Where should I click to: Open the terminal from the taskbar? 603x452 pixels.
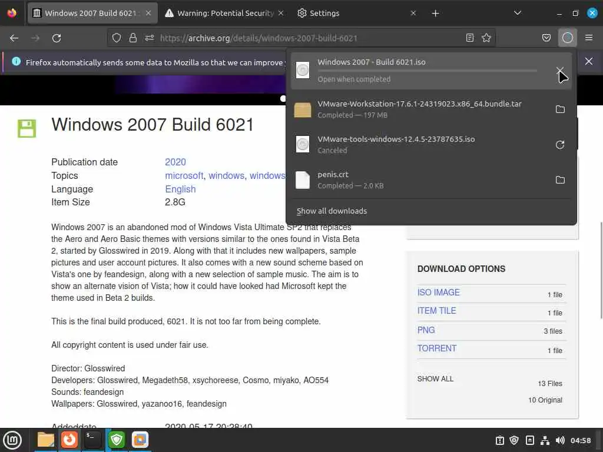92,440
